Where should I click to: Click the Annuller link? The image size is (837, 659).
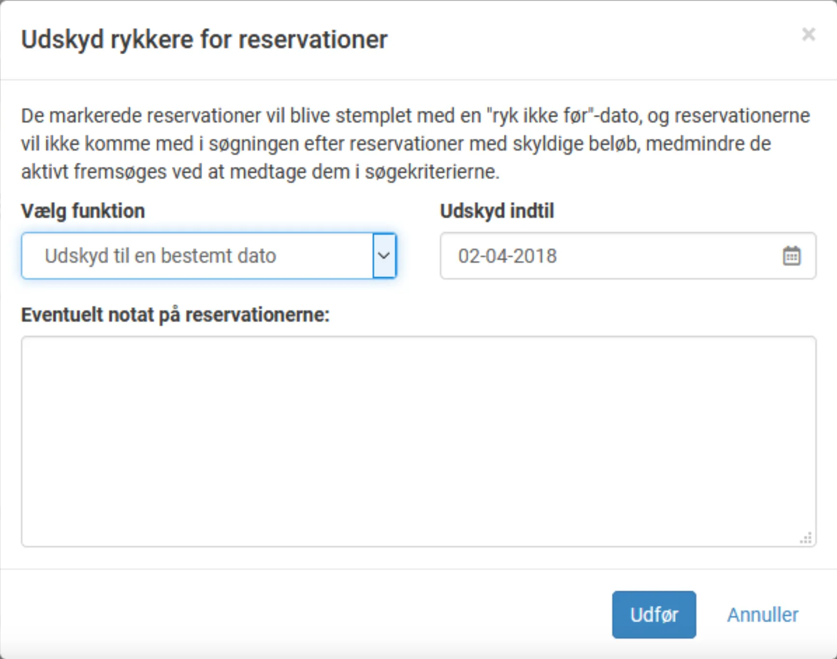tap(762, 615)
